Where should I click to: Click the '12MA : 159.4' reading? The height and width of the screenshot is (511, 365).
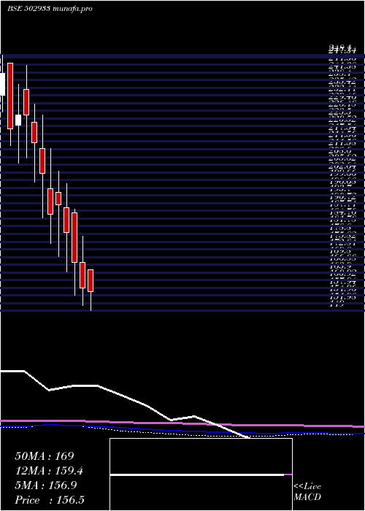49,471
